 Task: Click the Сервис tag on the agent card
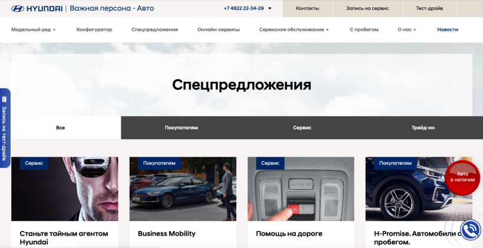34,163
